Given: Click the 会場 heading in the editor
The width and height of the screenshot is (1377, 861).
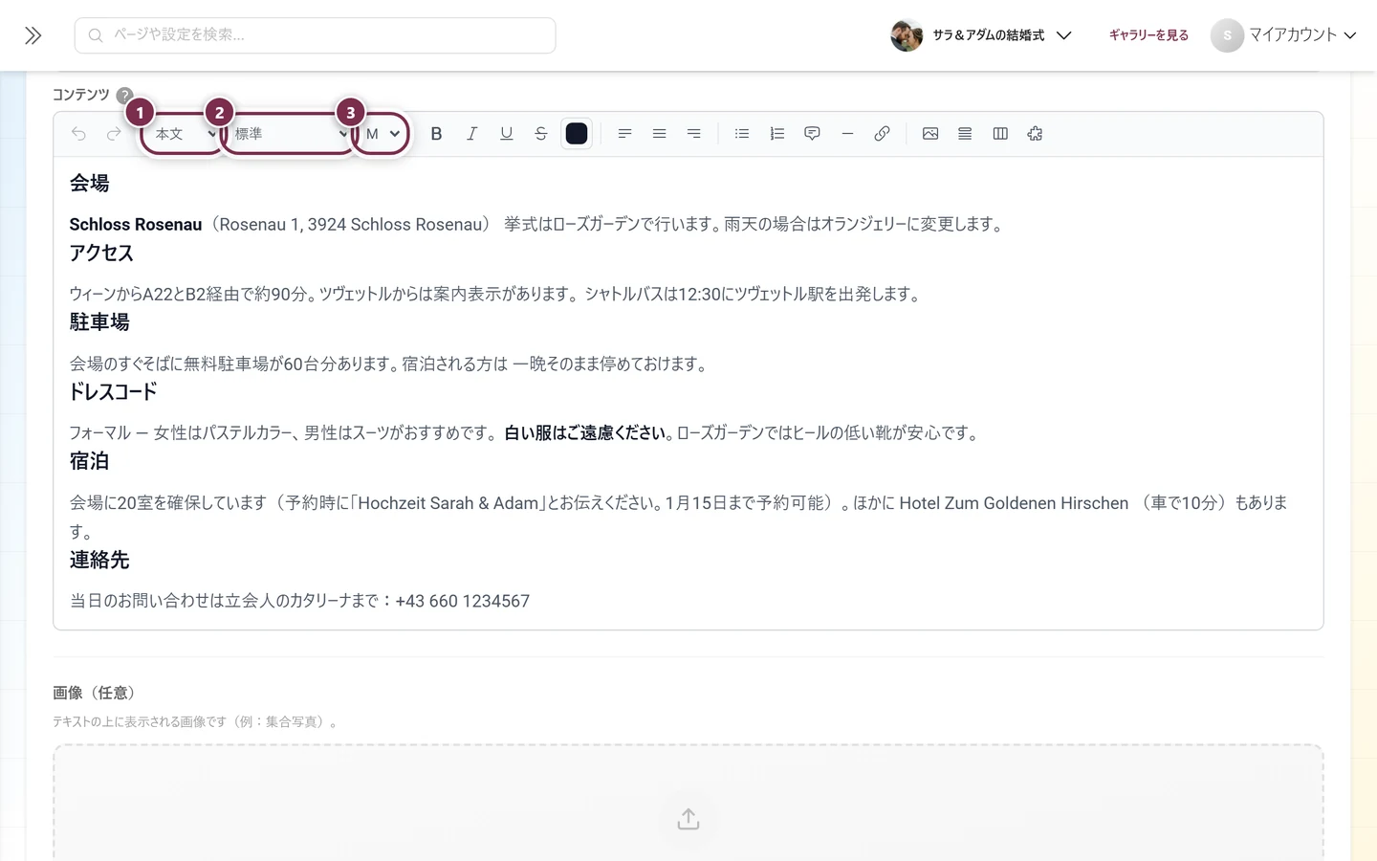Looking at the screenshot, I should (89, 183).
